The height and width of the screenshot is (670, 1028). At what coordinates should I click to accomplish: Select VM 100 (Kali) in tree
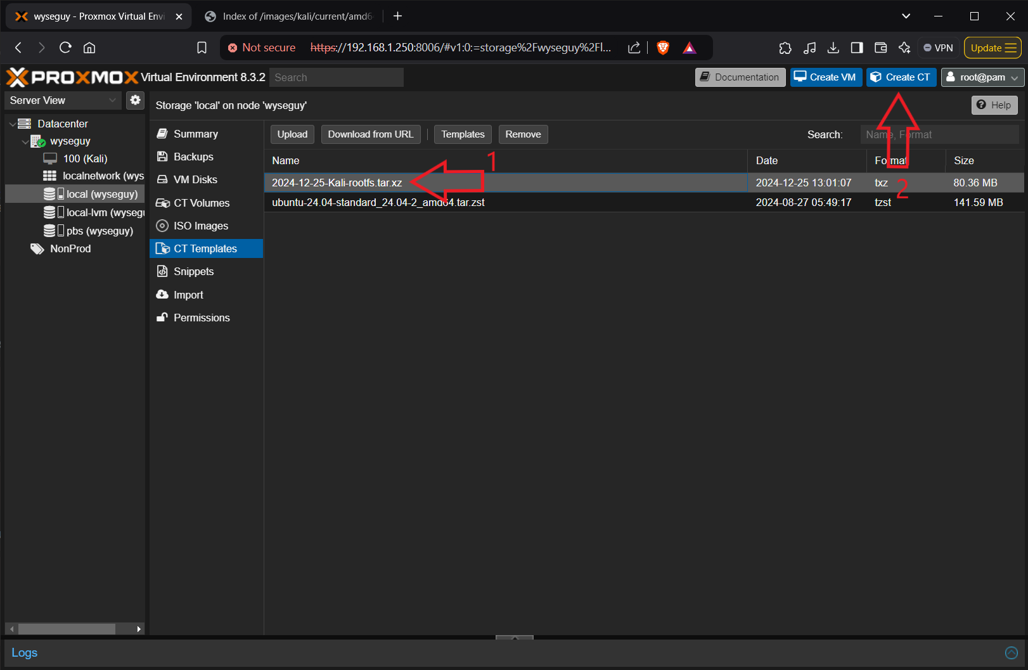pos(85,158)
